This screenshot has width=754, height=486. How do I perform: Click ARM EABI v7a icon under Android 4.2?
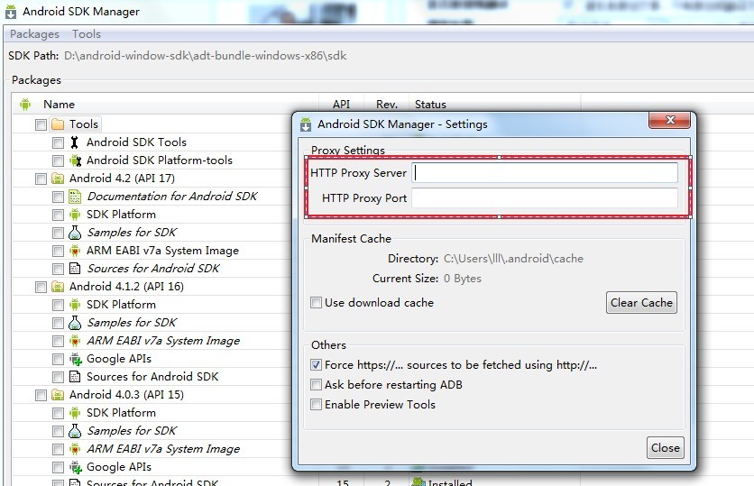point(75,251)
